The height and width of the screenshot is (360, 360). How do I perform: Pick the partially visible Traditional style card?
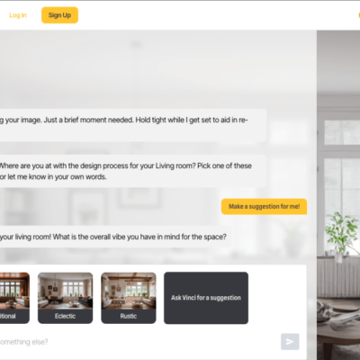pos(14,298)
